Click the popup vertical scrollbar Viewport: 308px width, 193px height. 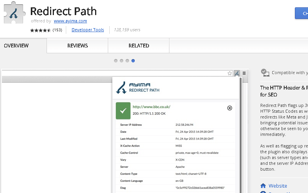pos(241,135)
